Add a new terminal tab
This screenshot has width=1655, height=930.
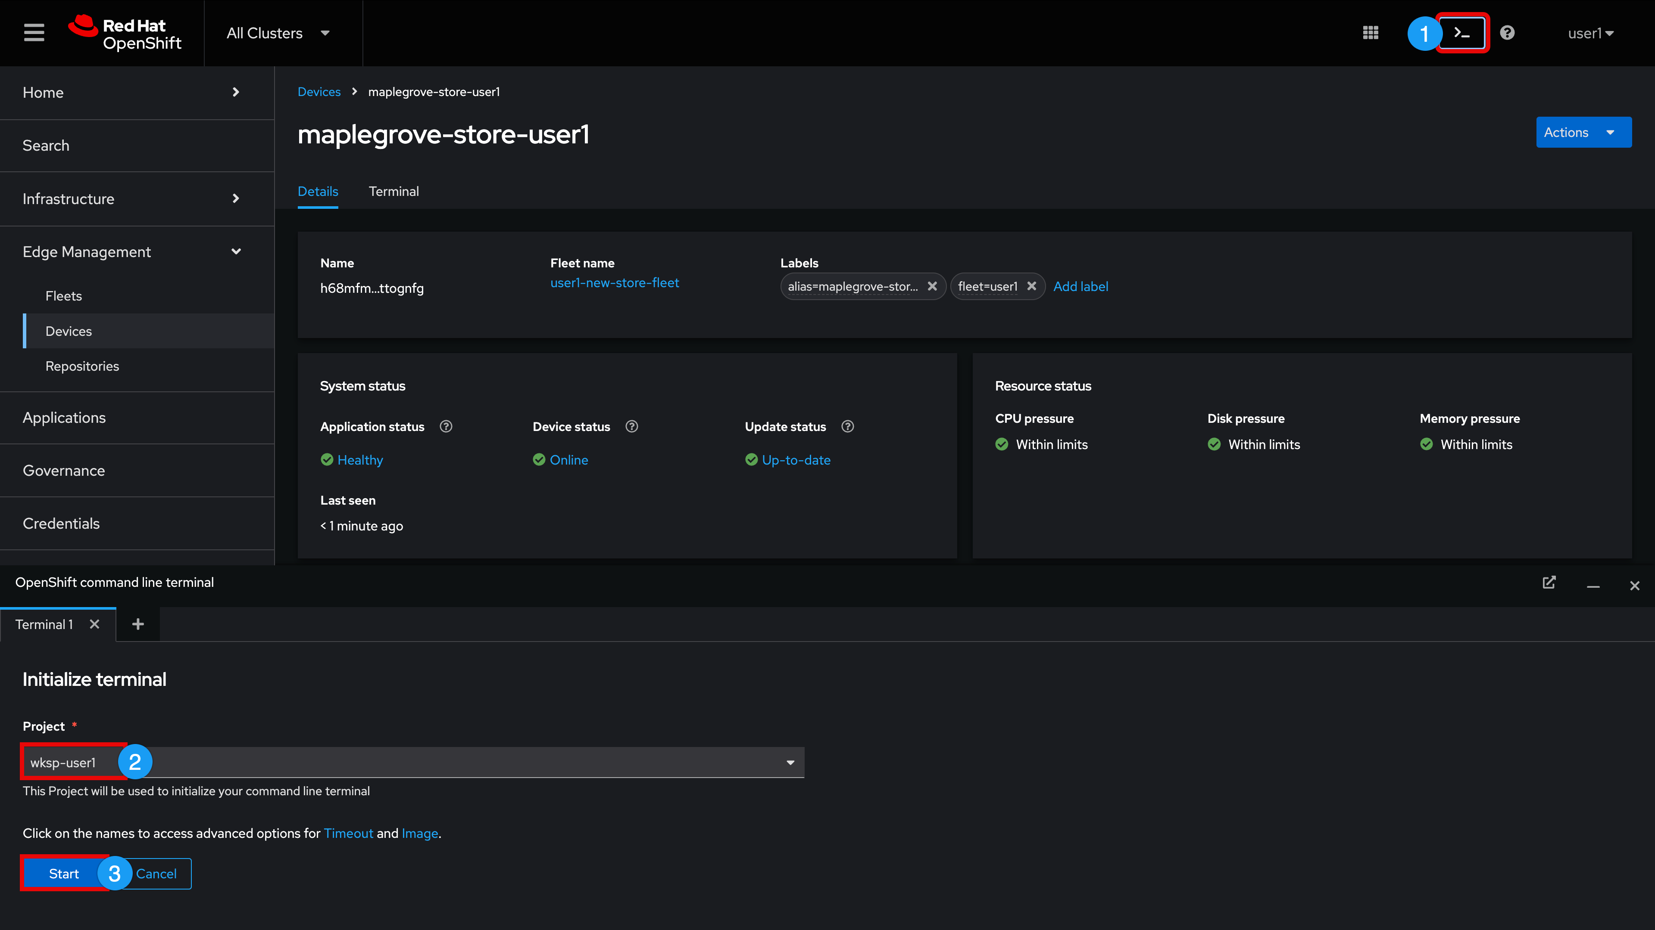(x=137, y=624)
